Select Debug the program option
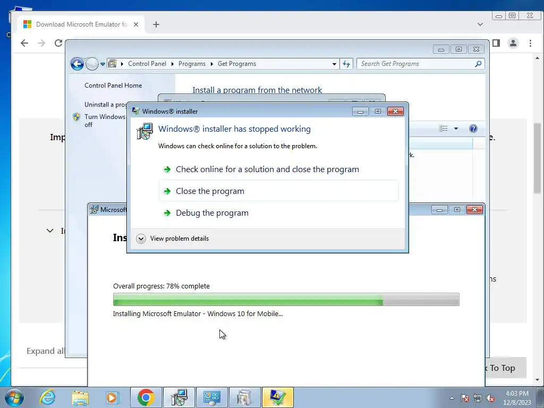The image size is (544, 408). coord(278,212)
